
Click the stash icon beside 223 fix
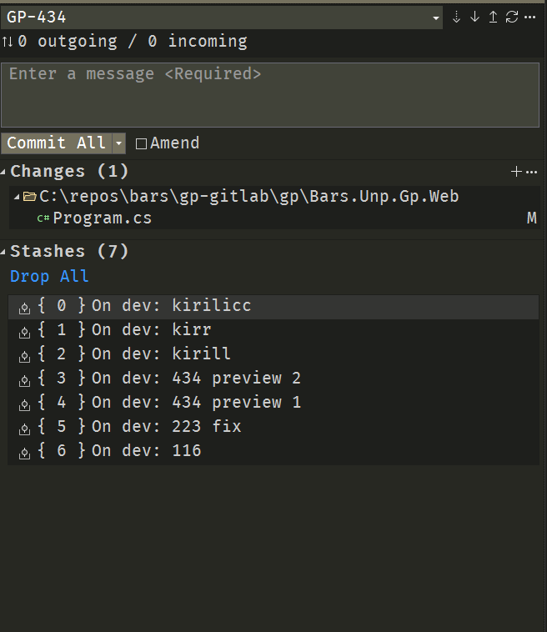click(x=25, y=428)
